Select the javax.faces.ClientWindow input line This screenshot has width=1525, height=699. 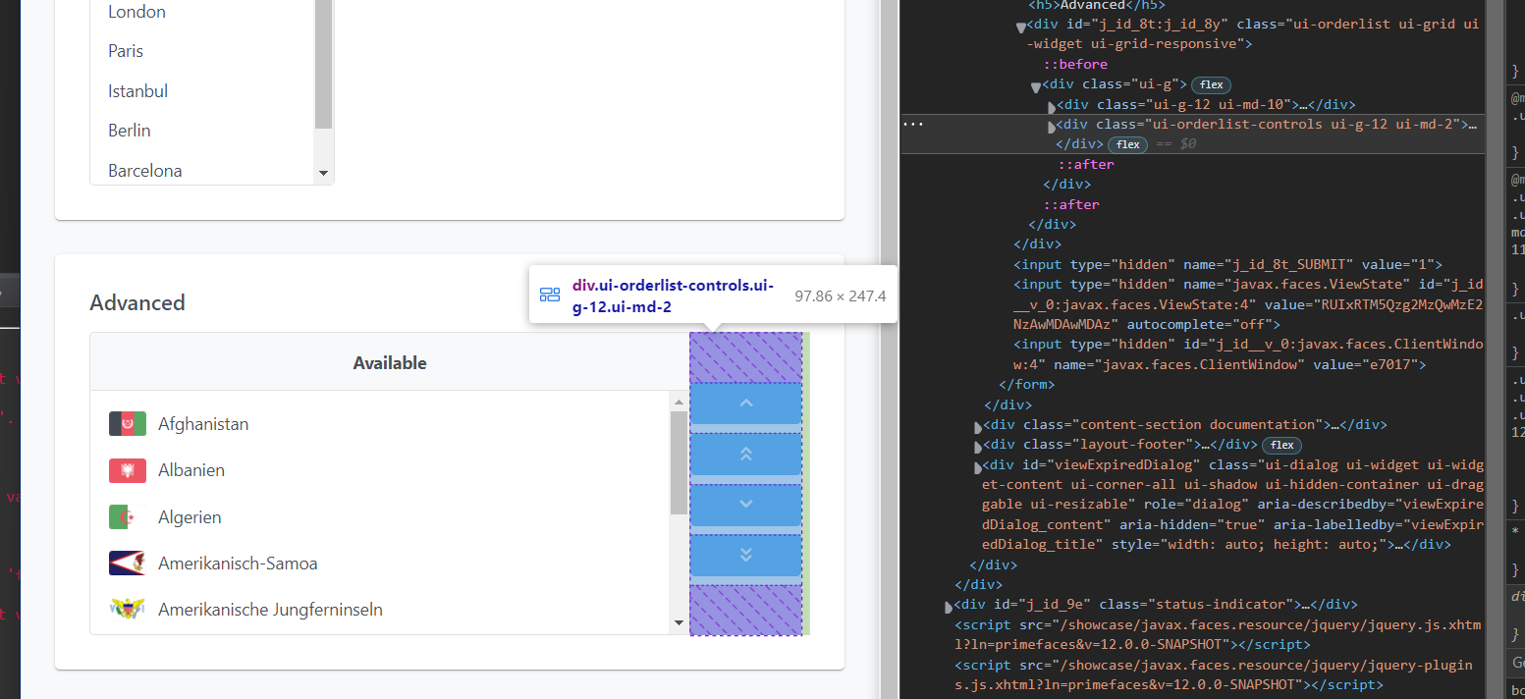(x=1248, y=354)
